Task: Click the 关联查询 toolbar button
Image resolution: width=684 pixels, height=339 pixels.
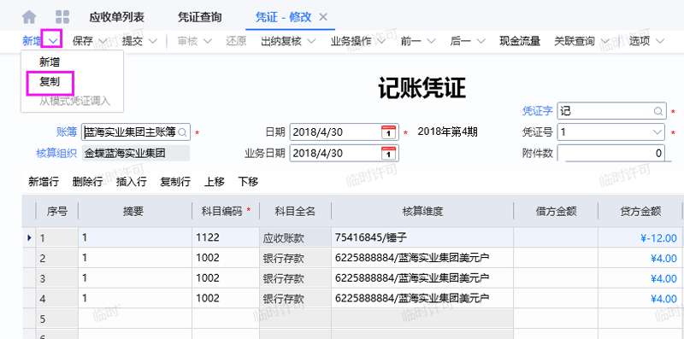Action: point(575,41)
